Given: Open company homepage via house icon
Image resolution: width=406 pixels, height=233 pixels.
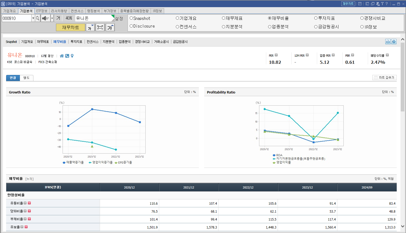Looking at the screenshot, I should (62, 56).
